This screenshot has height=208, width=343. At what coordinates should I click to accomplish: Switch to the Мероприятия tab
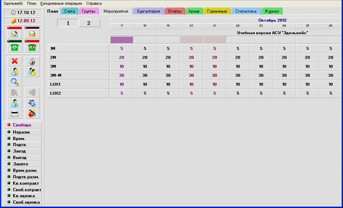coord(116,11)
